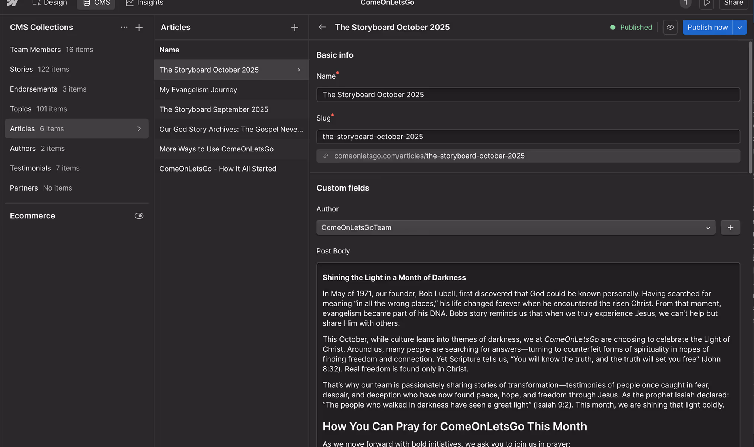The width and height of the screenshot is (754, 447).
Task: Switch to the Insights tab
Action: (x=144, y=3)
